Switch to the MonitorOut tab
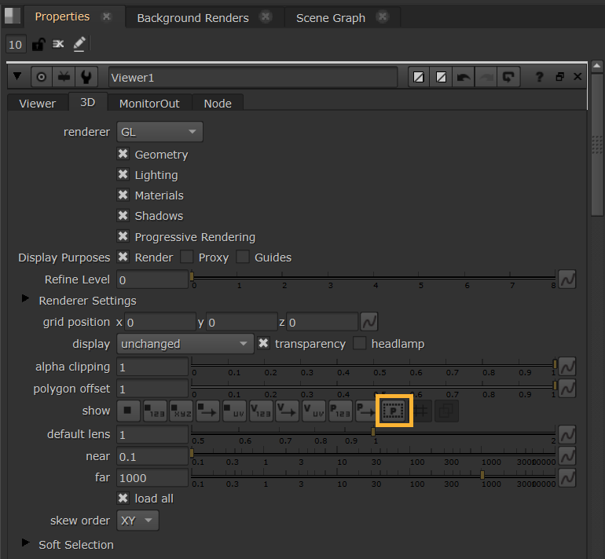Screen dimensions: 605x559 (x=149, y=103)
